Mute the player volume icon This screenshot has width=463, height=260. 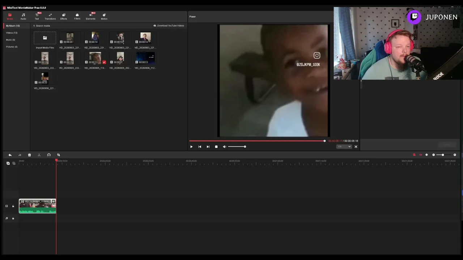tap(224, 147)
